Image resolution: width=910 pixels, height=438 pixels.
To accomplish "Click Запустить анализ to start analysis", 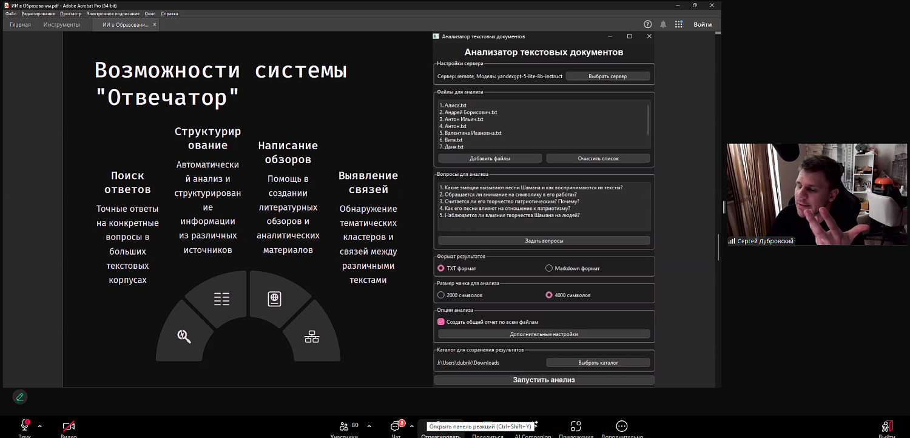I will click(544, 380).
